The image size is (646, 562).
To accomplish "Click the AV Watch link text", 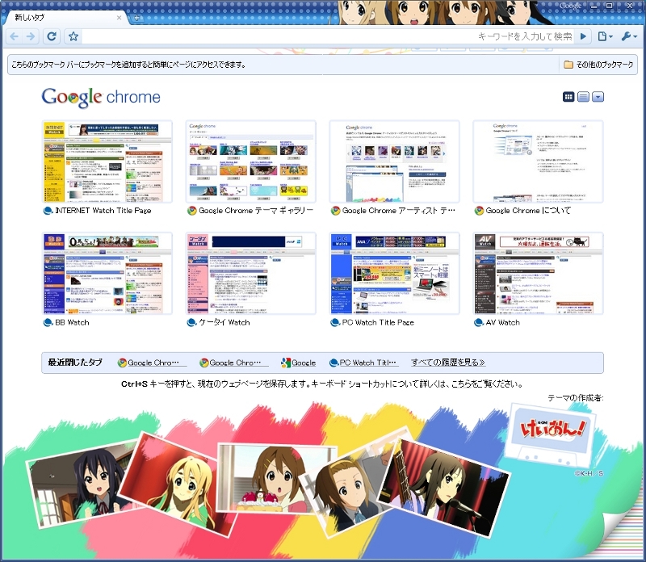I will [x=502, y=323].
